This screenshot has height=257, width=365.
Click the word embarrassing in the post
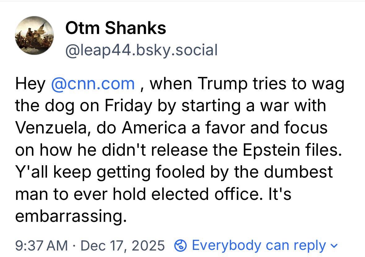pyautogui.click(x=71, y=216)
